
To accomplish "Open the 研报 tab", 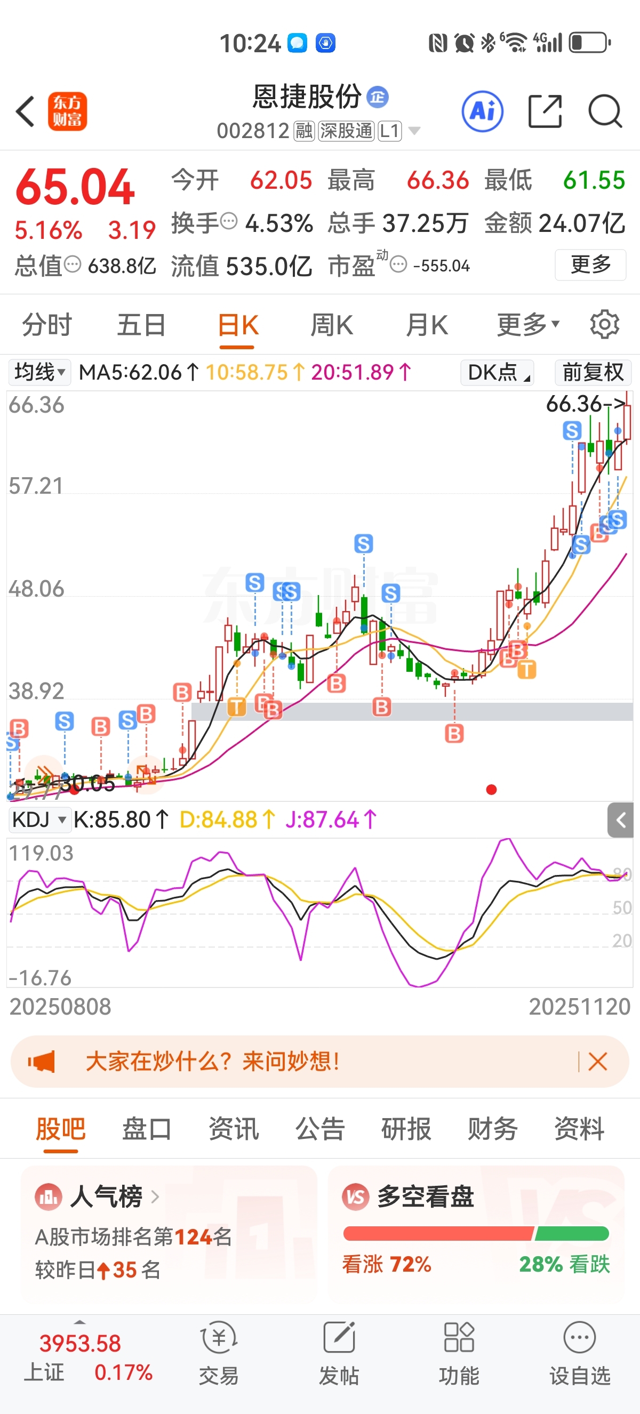I will (406, 1129).
